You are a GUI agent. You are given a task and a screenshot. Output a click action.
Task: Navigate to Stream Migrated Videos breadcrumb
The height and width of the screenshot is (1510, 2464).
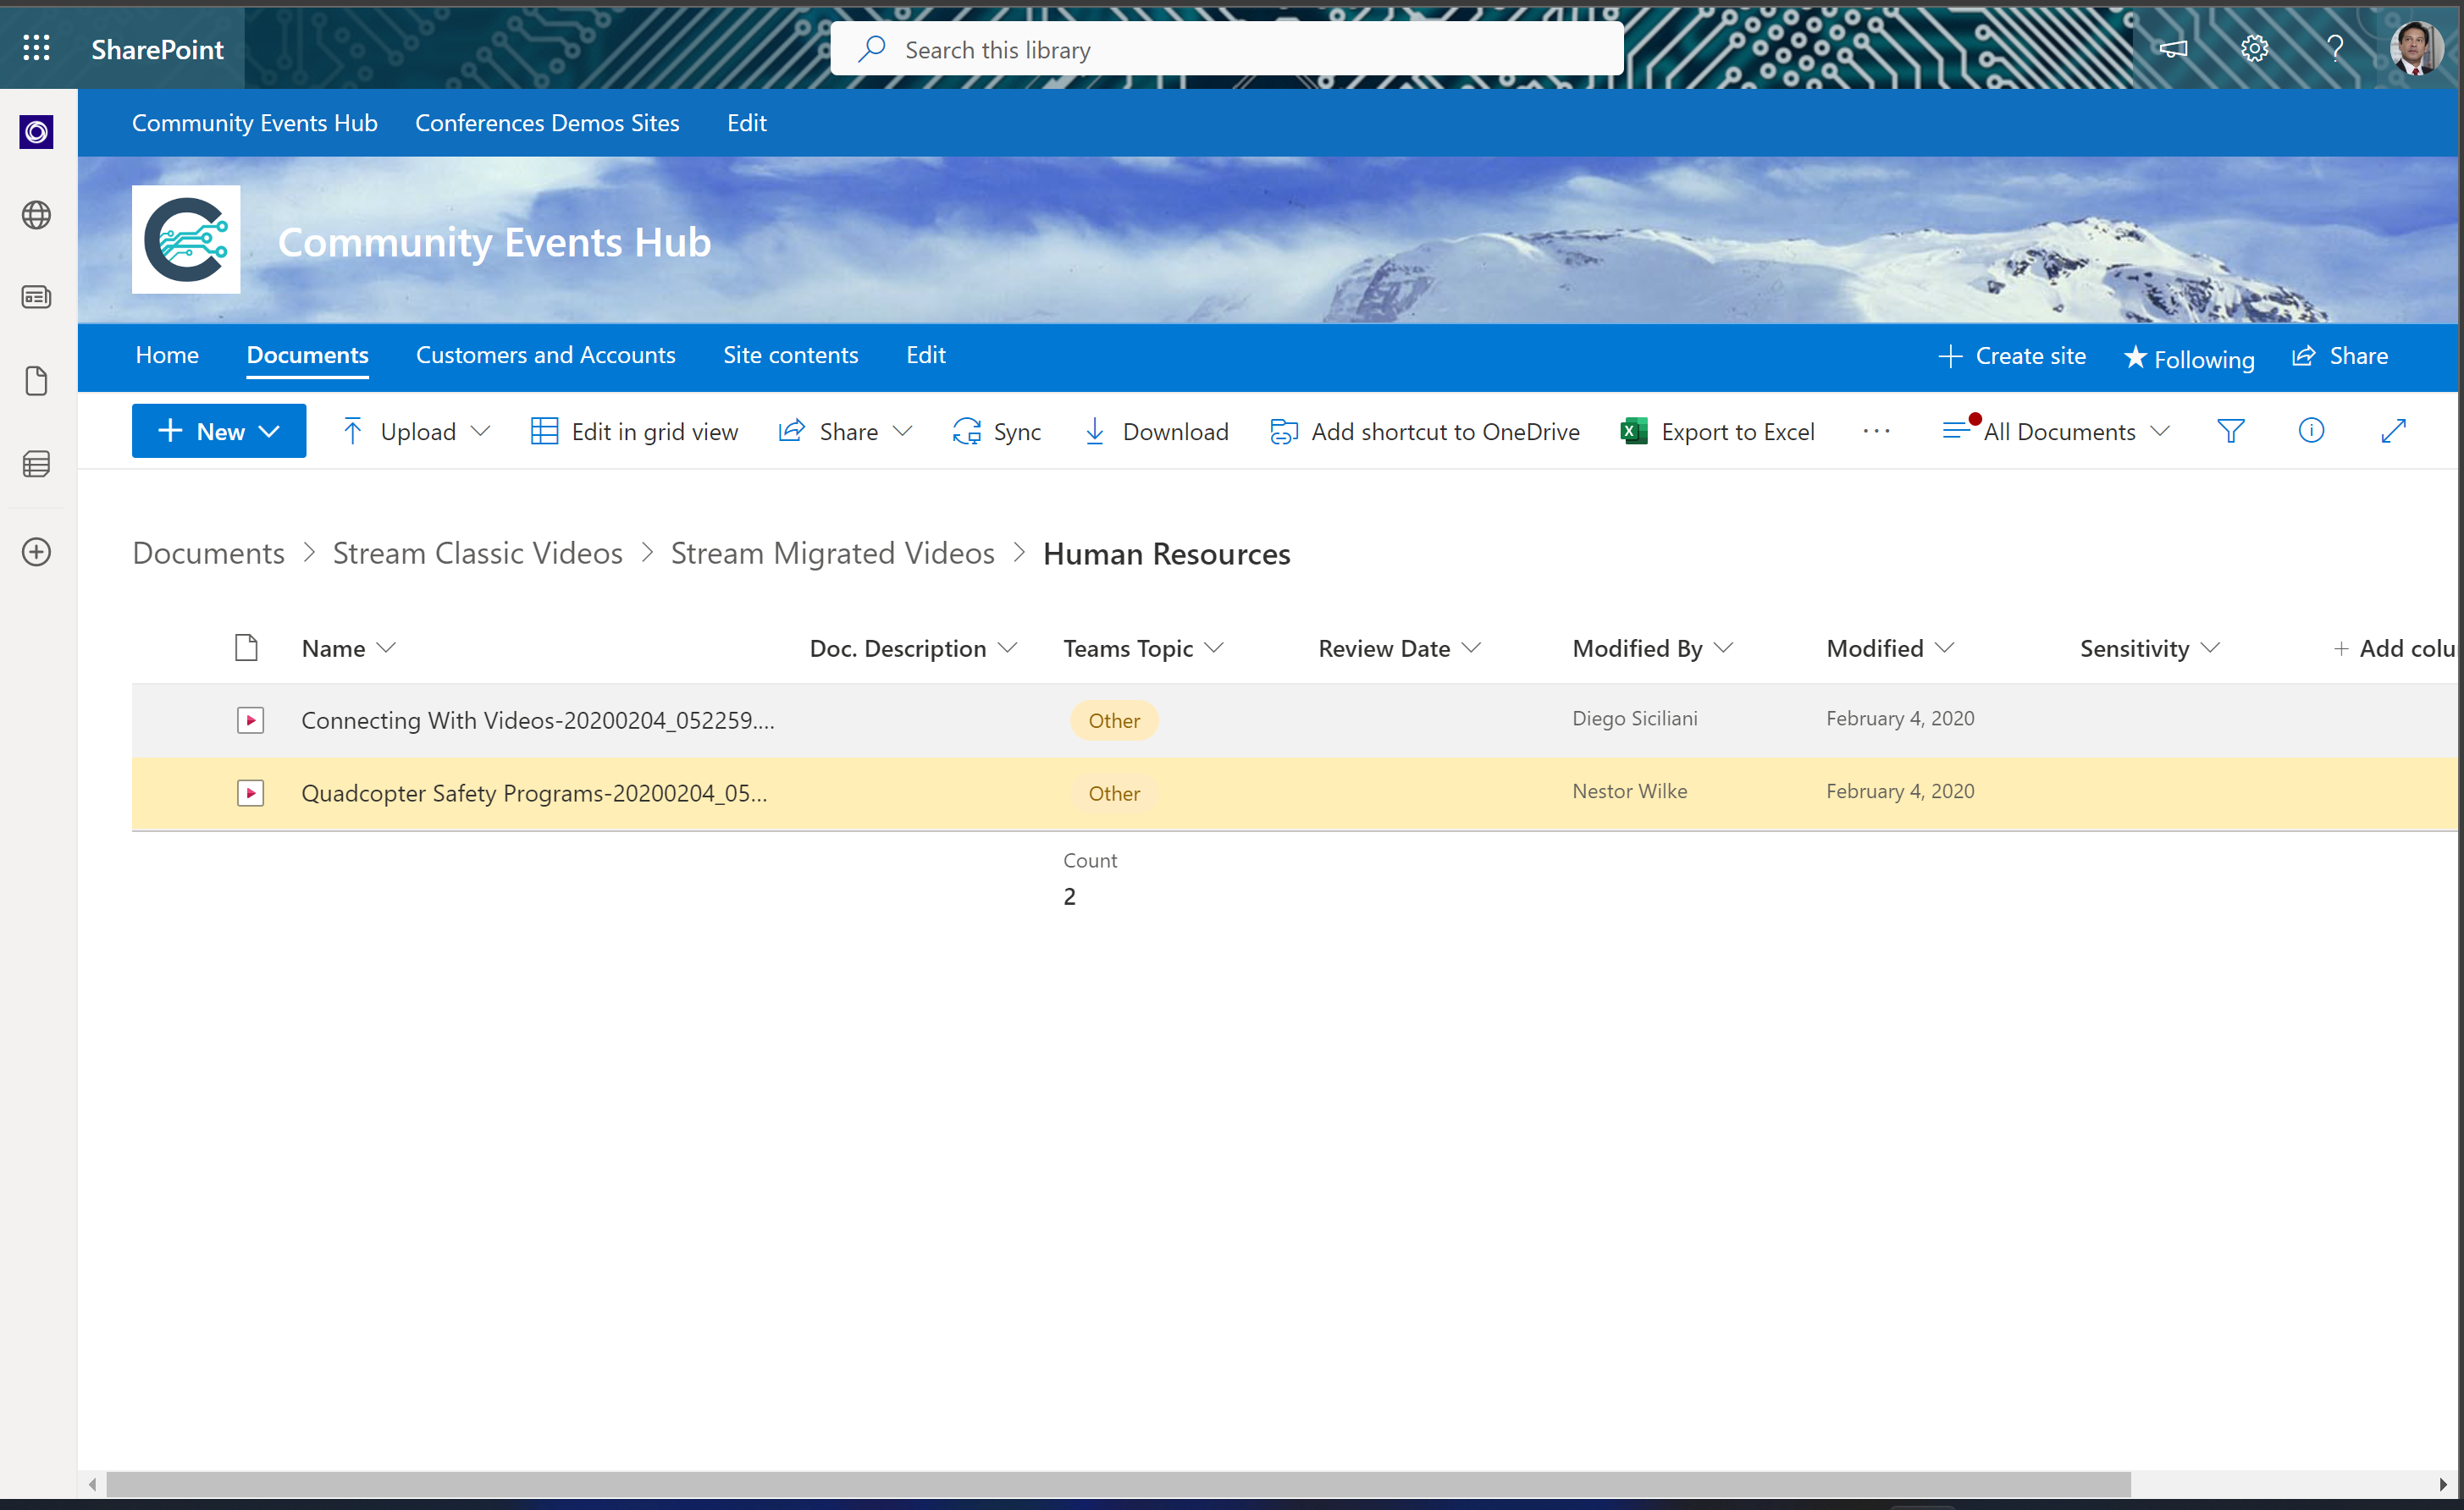point(832,553)
